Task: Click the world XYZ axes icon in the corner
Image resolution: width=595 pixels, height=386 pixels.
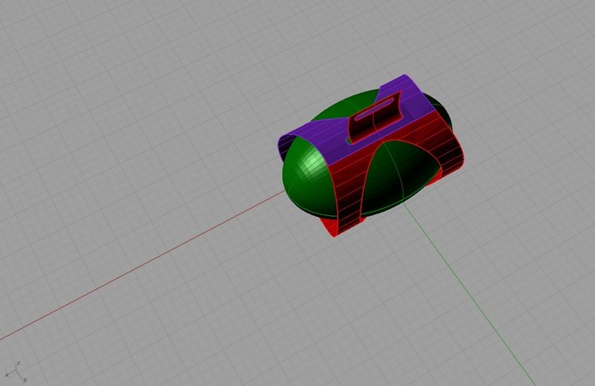Action: point(14,372)
